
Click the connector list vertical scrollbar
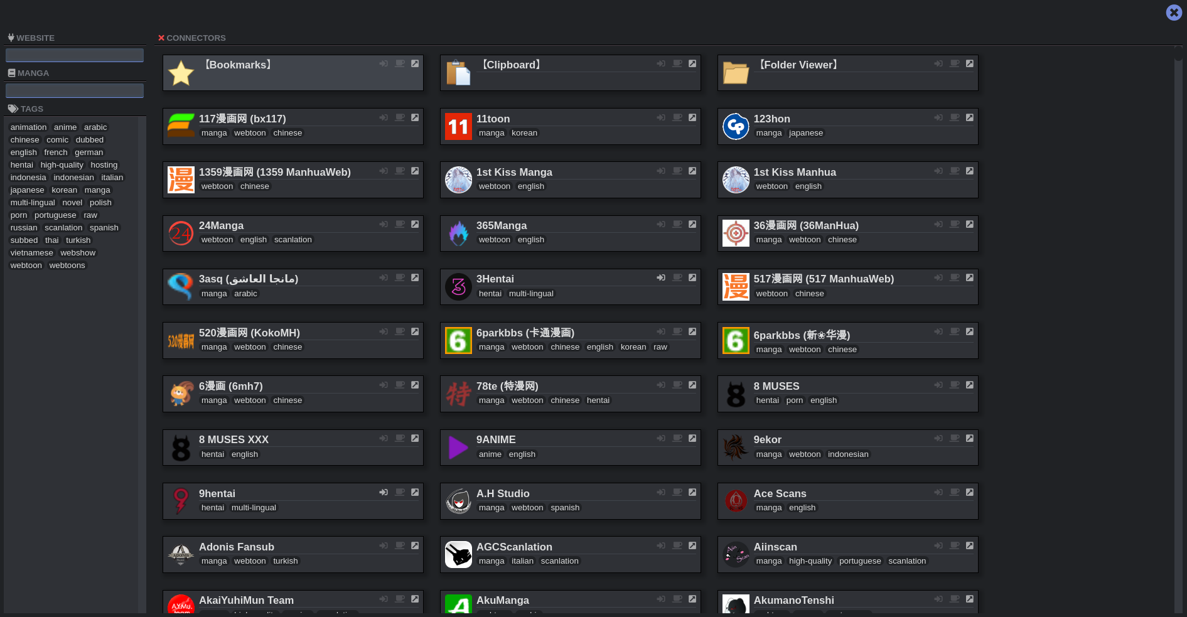click(1178, 329)
